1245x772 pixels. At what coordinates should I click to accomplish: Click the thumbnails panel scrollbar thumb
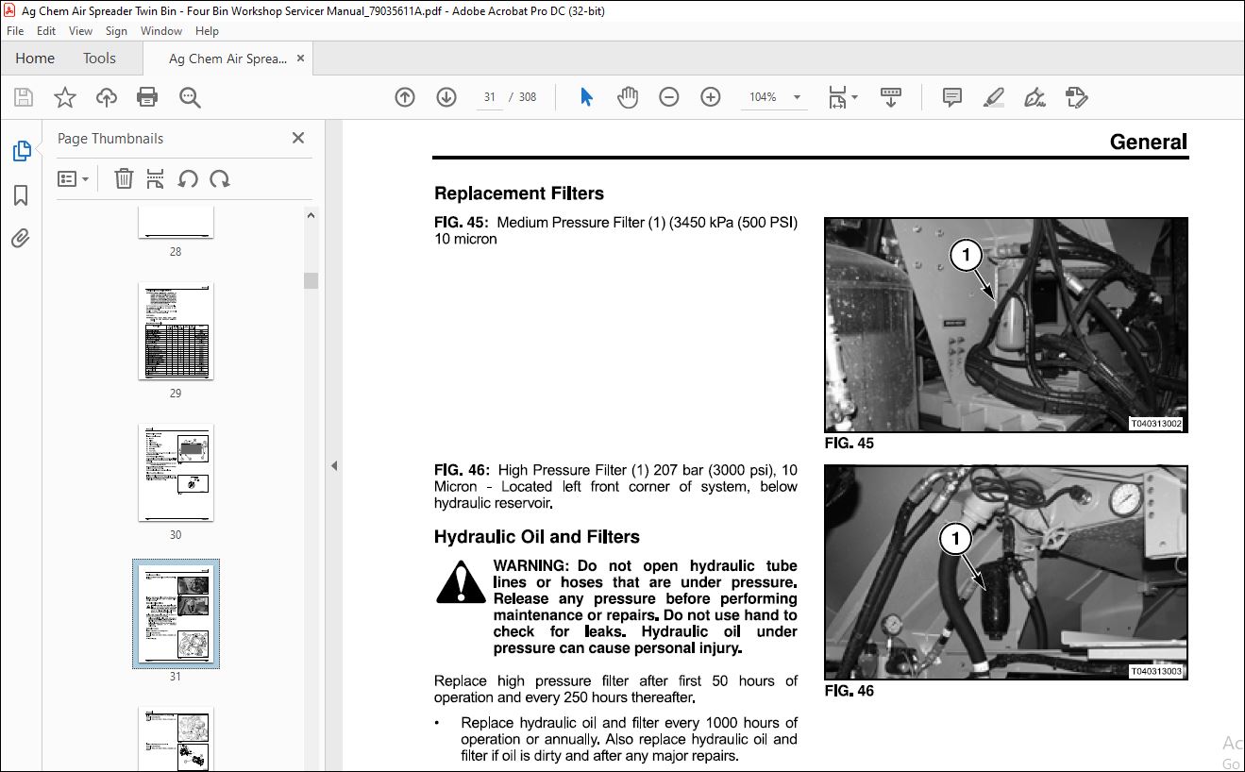[x=311, y=280]
